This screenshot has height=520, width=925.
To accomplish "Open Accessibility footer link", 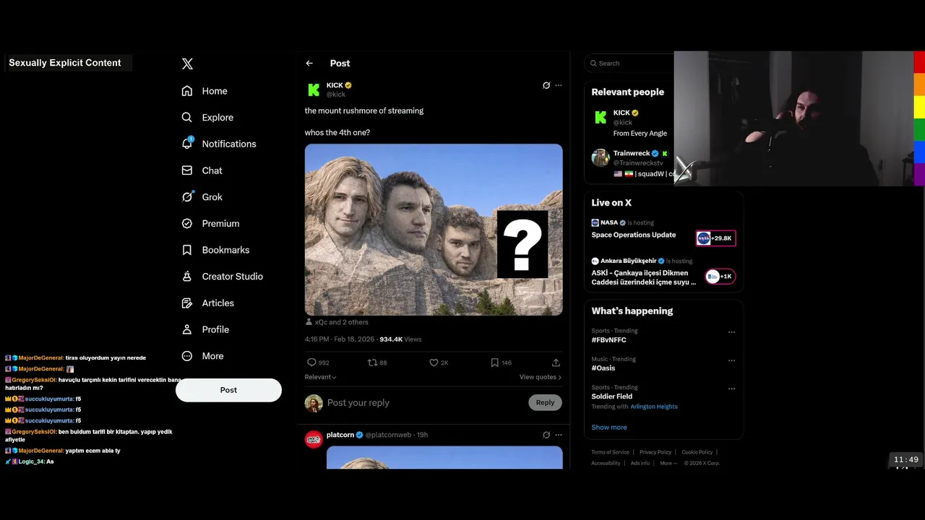I will click(606, 463).
